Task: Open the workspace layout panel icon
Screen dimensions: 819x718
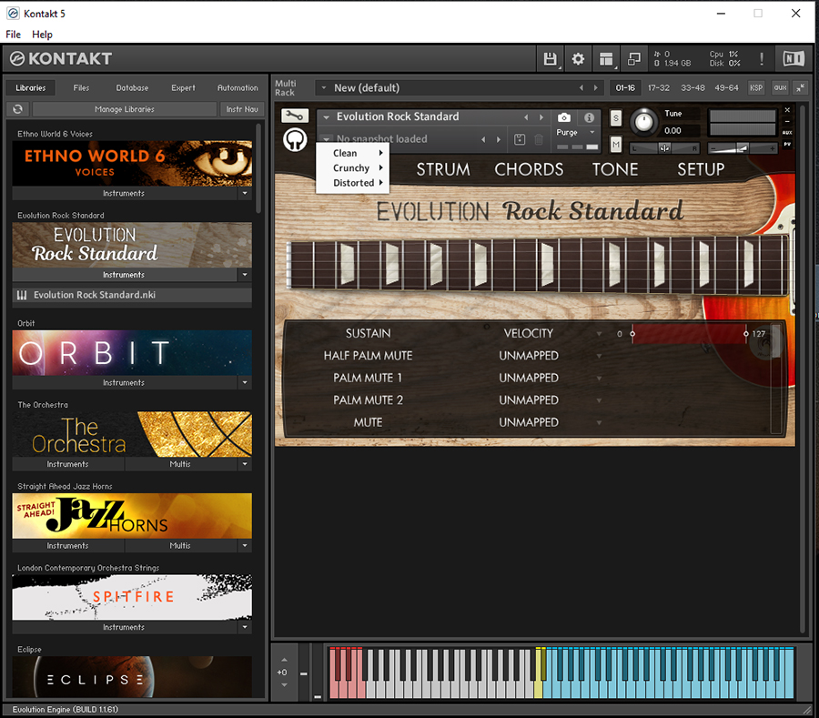Action: coord(606,59)
